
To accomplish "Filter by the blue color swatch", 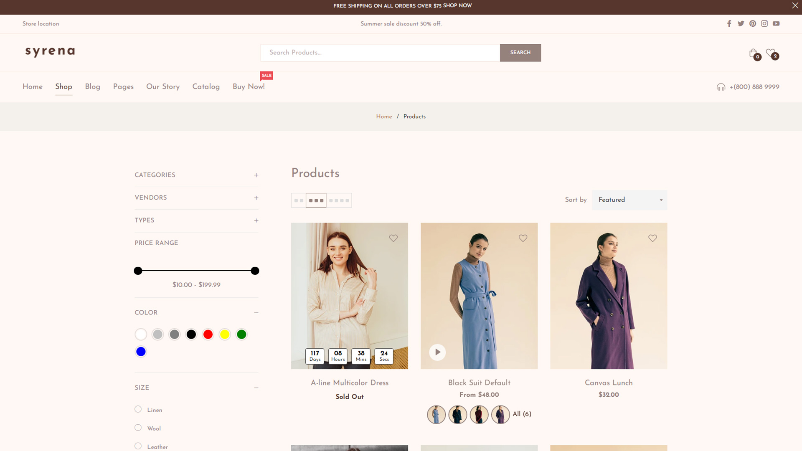I will tap(141, 352).
